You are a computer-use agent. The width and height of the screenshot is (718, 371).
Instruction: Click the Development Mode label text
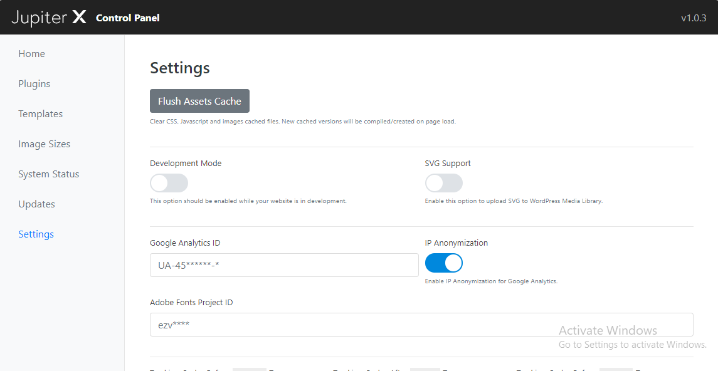tap(186, 164)
